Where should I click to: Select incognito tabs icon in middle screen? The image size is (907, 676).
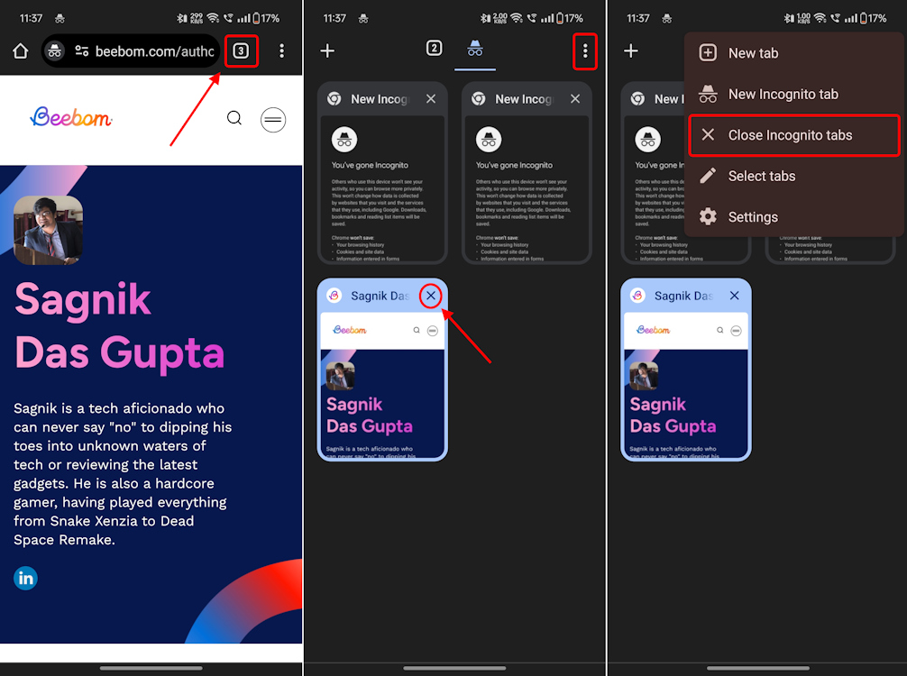click(x=475, y=49)
